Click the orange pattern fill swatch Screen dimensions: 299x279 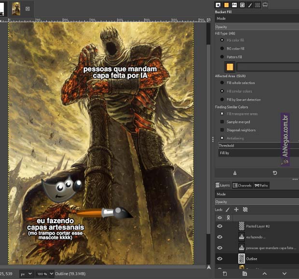pyautogui.click(x=230, y=67)
